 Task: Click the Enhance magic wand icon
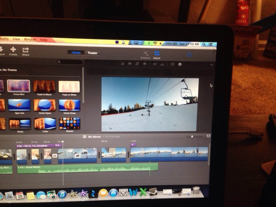(146, 54)
